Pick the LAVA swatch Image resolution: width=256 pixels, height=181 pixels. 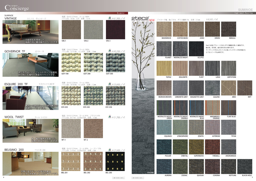click(212, 68)
